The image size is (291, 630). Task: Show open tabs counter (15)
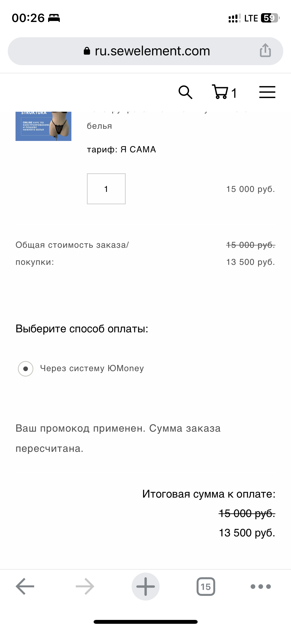pyautogui.click(x=206, y=587)
